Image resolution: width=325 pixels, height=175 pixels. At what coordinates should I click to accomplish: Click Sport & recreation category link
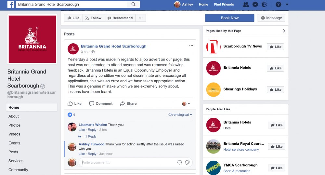pos(237,171)
